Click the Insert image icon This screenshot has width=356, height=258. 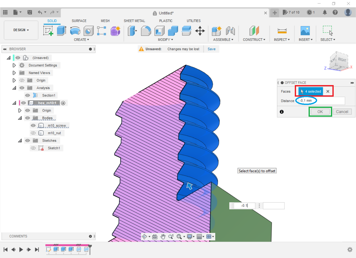pos(305,31)
